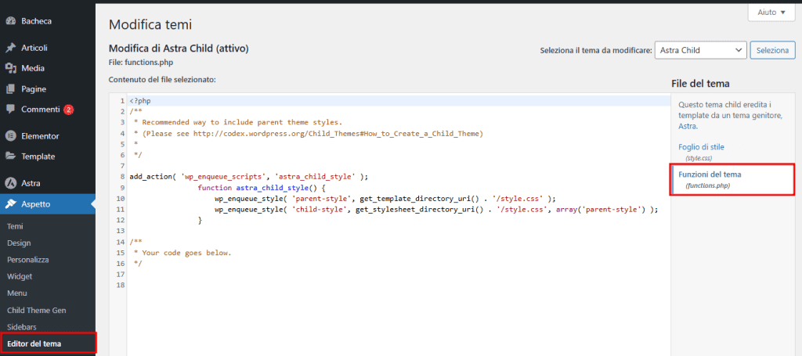Open Temi submenu item
802x356 pixels.
coord(16,226)
